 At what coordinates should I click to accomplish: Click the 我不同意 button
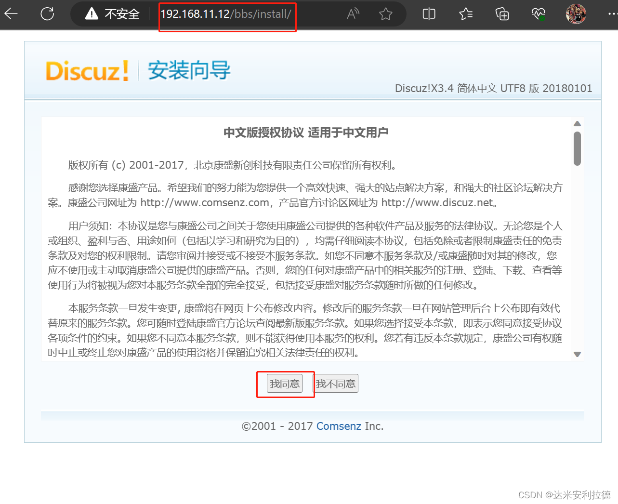coord(336,384)
